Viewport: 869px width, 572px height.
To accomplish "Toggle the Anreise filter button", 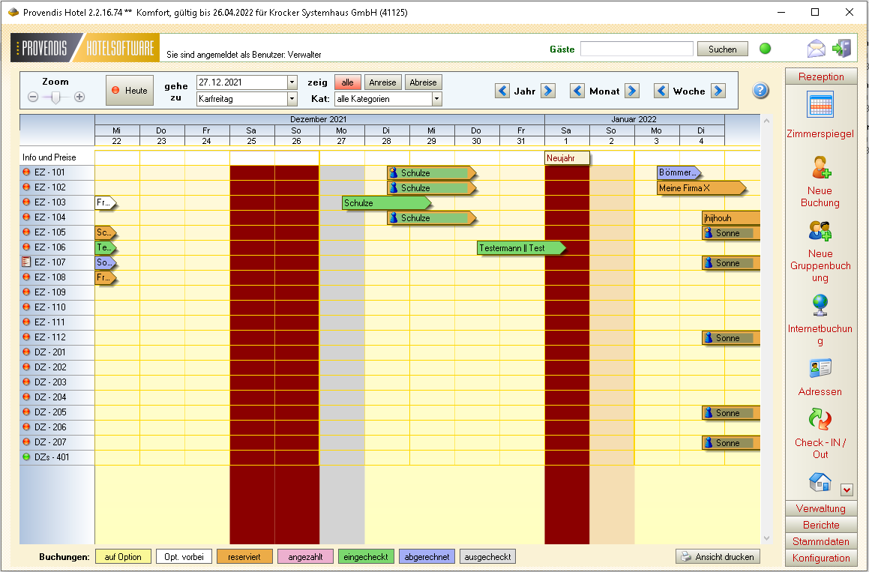I will click(x=383, y=82).
